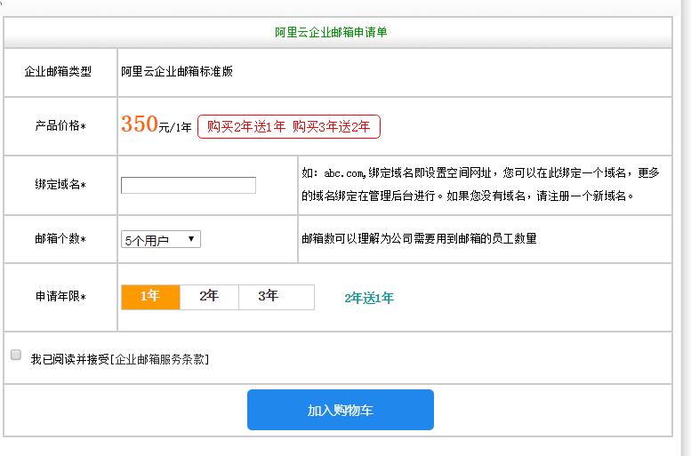Click the 2年送1年 teal promo text
Viewport: 699px width, 456px height.
click(369, 298)
